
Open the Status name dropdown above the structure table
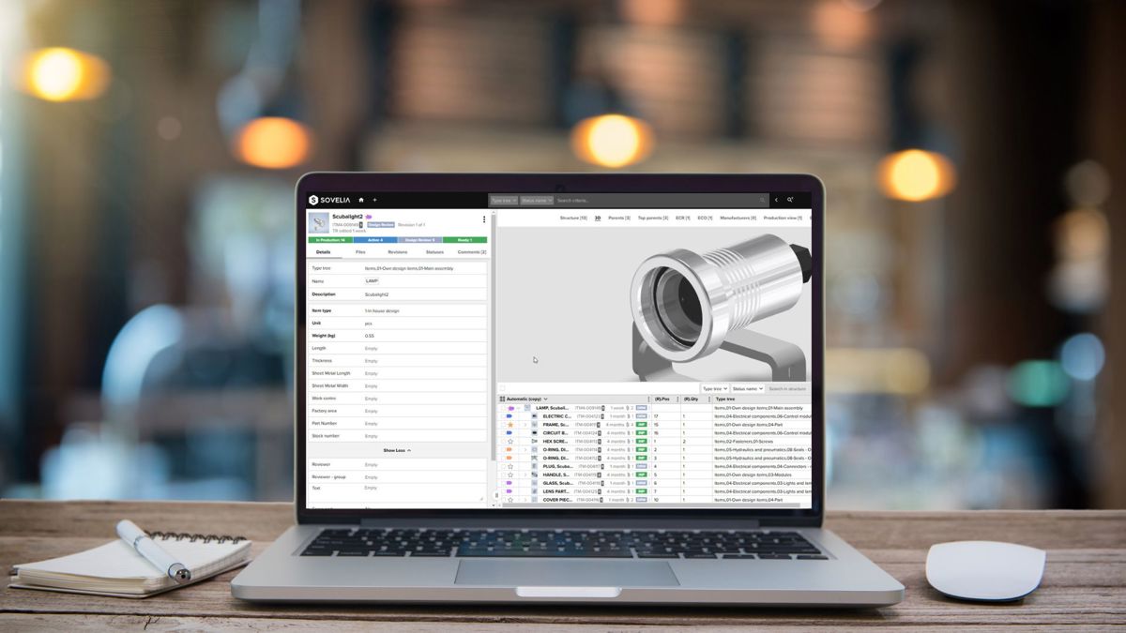click(747, 388)
